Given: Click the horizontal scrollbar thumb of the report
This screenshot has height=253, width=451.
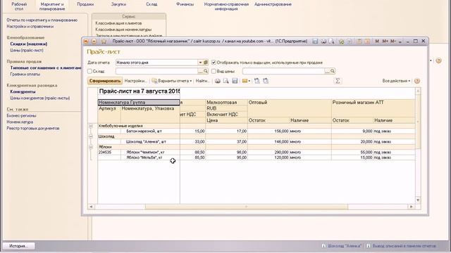Looking at the screenshot, I should tap(247, 207).
